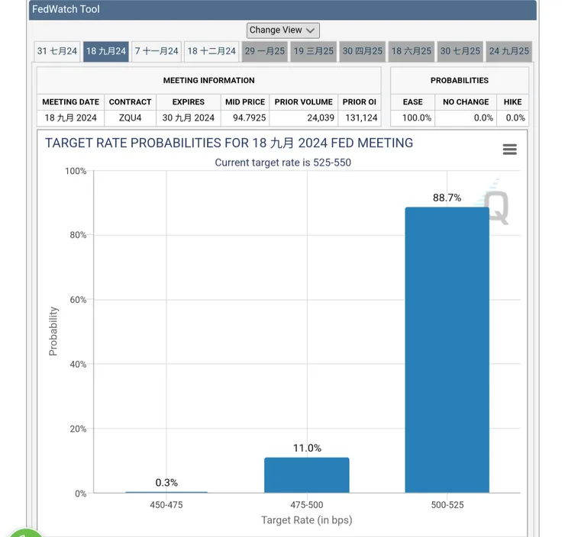Click the Target Rate (in bps) axis title
Viewport: 565px width, 537px height.
(x=307, y=520)
